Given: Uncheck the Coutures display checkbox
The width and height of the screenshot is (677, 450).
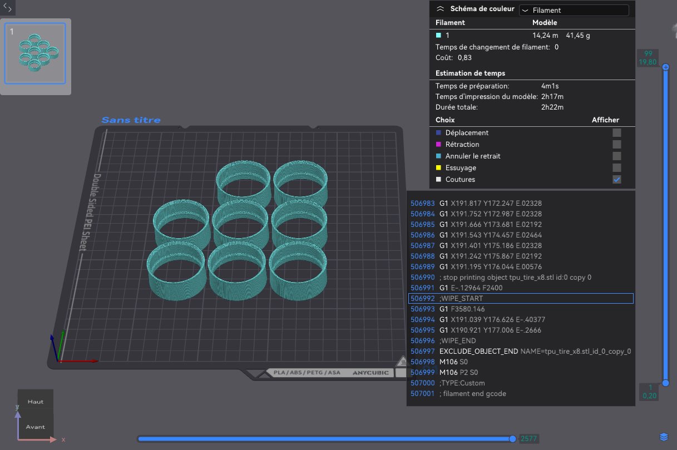Looking at the screenshot, I should coord(616,180).
